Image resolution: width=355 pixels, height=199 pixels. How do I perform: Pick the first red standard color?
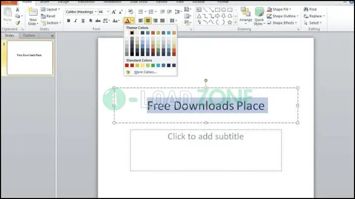pos(127,65)
